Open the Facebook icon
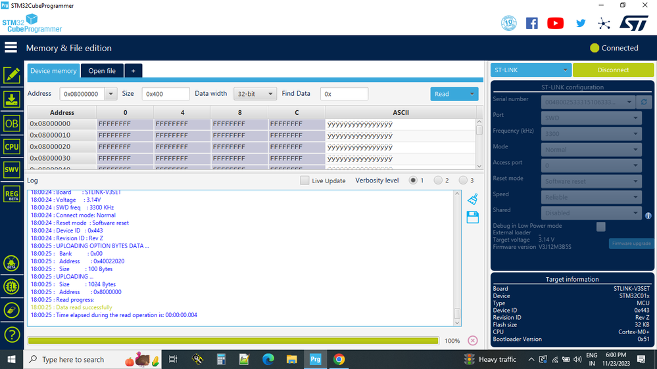The image size is (657, 369). 532,23
